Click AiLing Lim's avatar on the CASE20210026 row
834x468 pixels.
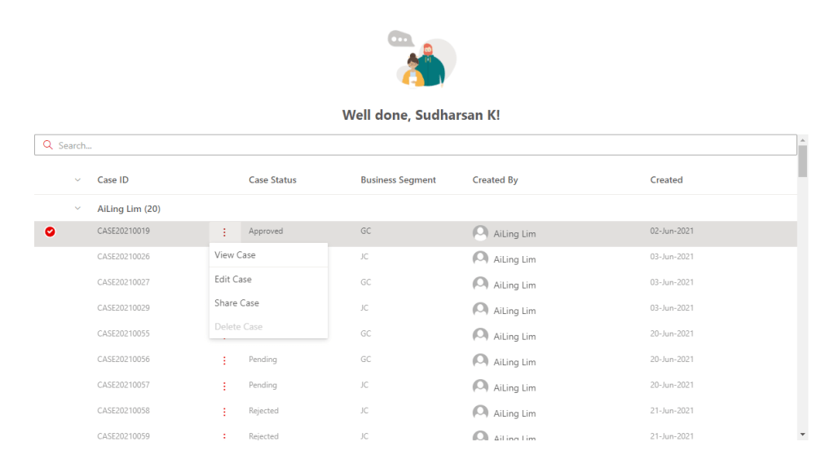point(480,258)
